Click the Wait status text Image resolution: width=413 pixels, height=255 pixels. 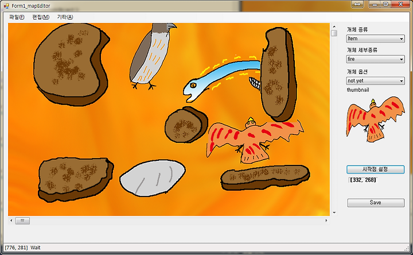click(36, 248)
